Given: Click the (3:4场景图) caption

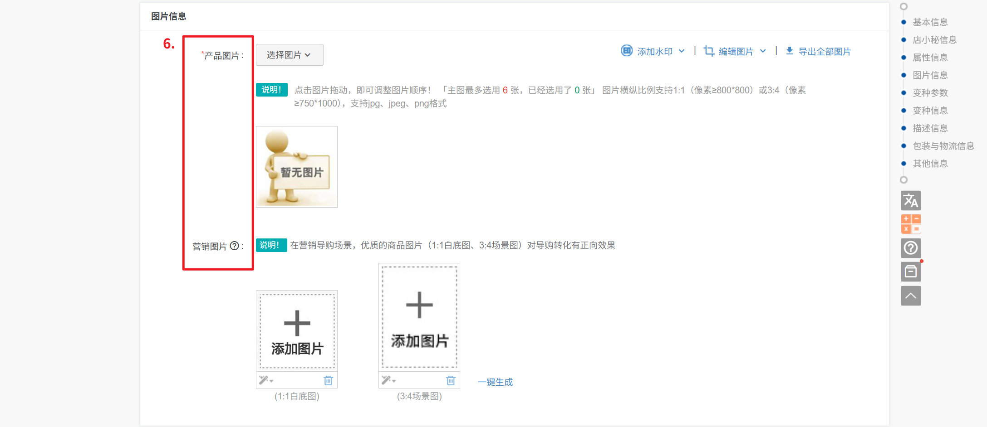Looking at the screenshot, I should coord(419,396).
